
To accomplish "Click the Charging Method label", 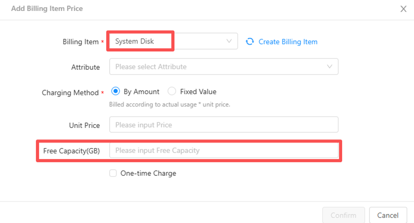I will coord(70,92).
